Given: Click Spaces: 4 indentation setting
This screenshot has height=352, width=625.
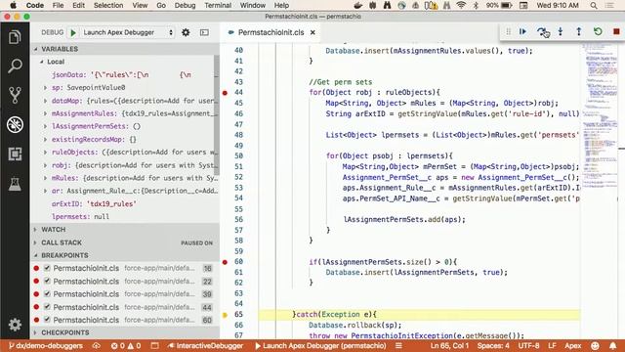Looking at the screenshot, I should point(493,345).
